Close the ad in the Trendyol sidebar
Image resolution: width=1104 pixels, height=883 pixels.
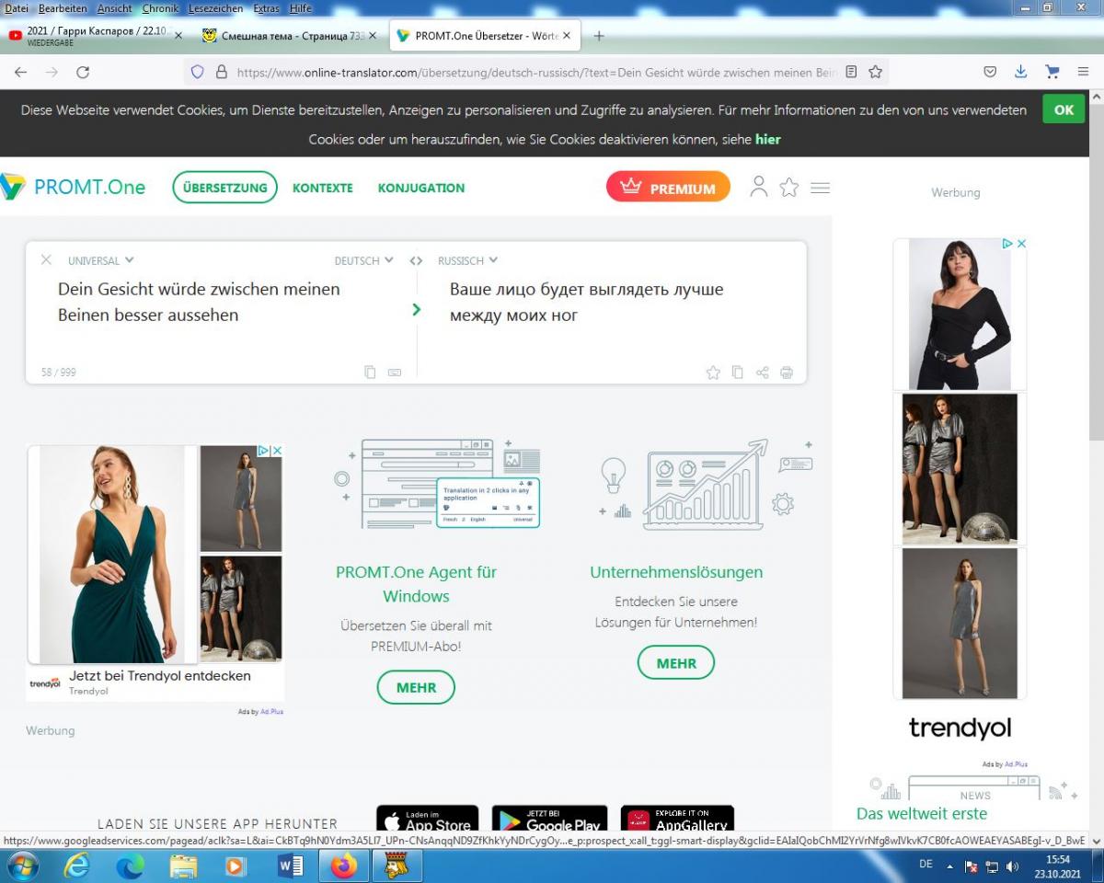pyautogui.click(x=1021, y=244)
